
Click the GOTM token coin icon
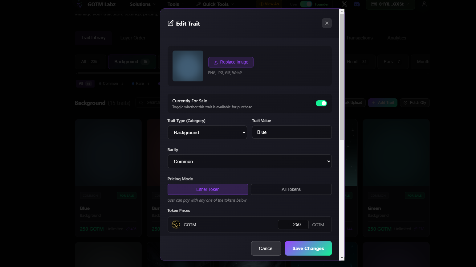tap(176, 224)
